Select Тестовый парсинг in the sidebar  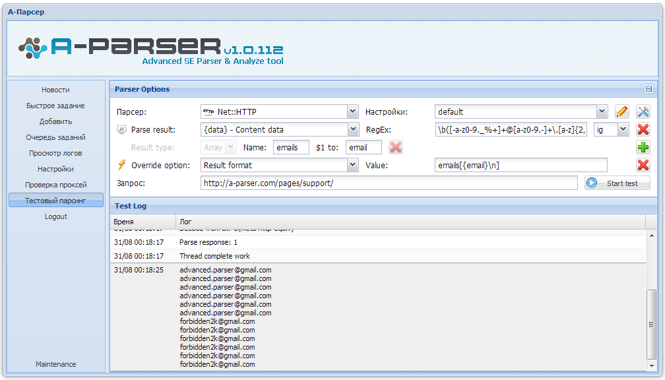pos(55,201)
